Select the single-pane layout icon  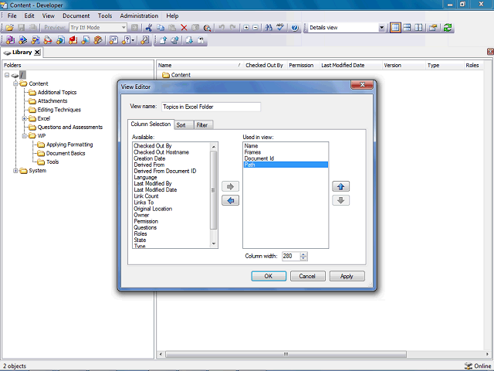[x=395, y=28]
